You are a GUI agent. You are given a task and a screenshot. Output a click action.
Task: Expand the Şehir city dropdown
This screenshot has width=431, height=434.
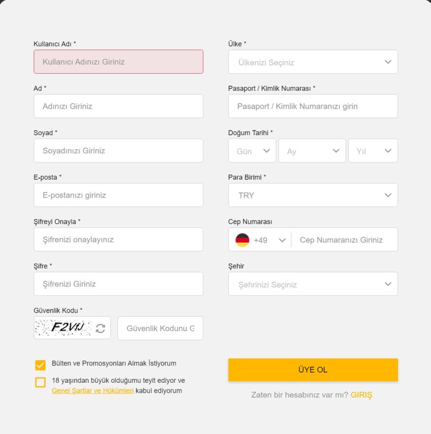(313, 284)
